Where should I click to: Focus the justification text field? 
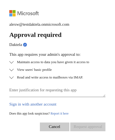tap(57, 92)
